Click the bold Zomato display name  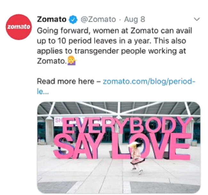(52, 19)
